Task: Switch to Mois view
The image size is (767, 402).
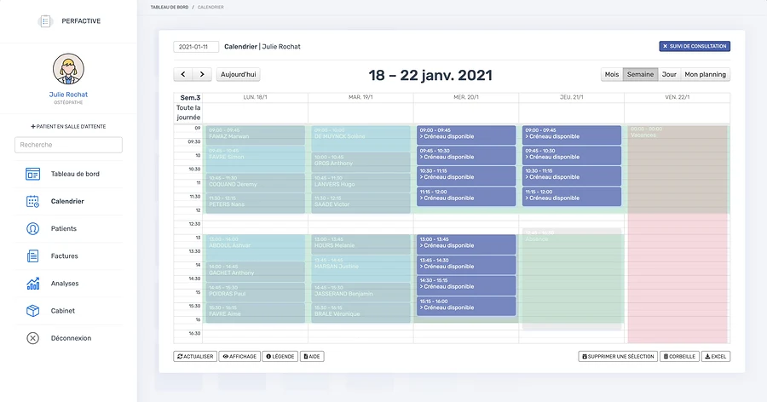Action: point(611,74)
